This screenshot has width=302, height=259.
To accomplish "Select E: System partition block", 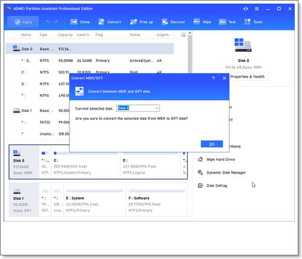I will click(94, 200).
